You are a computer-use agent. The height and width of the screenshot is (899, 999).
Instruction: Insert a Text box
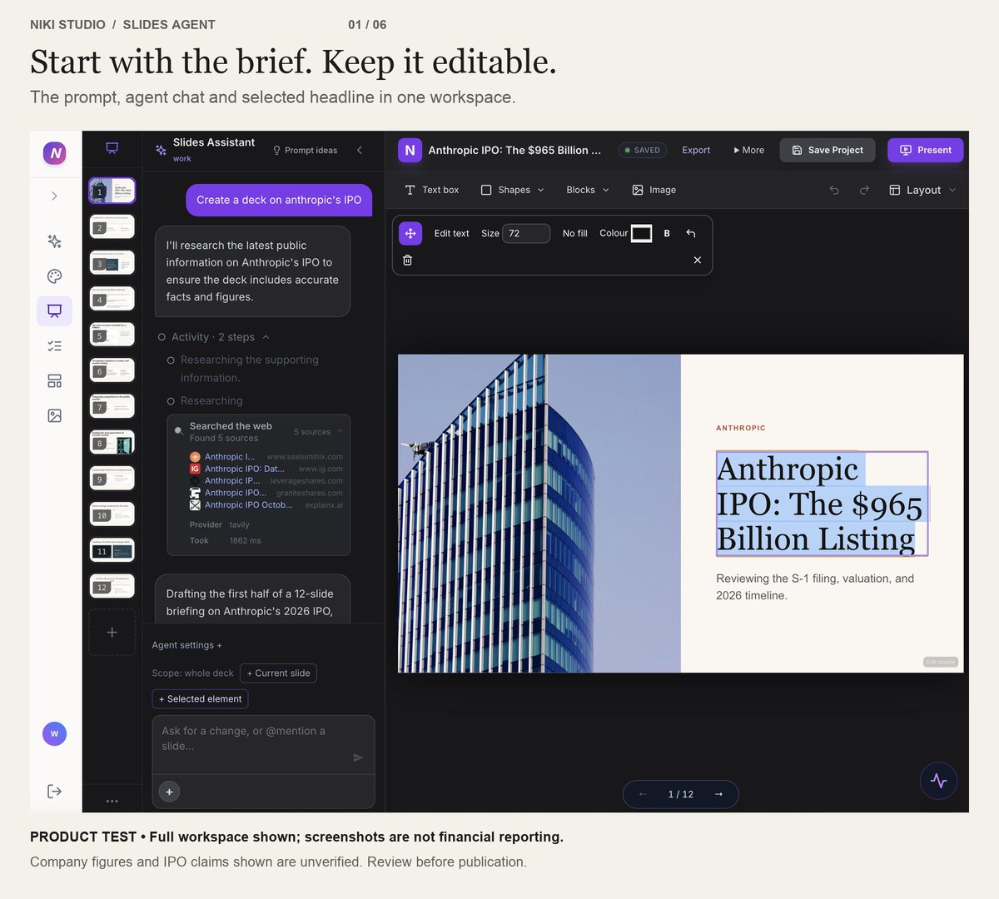(432, 190)
